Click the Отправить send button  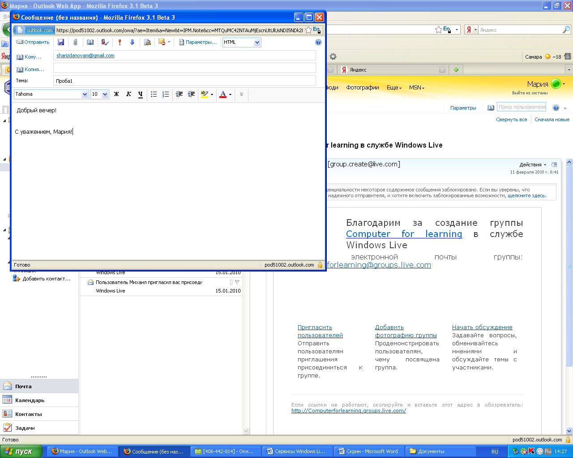[x=33, y=42]
